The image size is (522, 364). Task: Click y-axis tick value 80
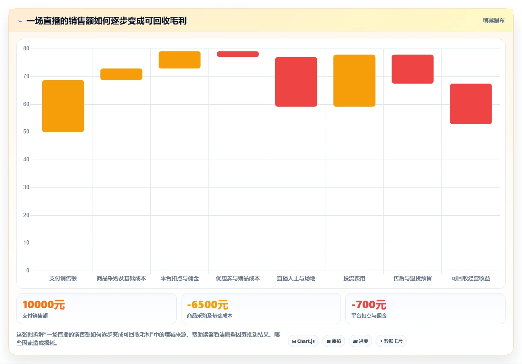[x=26, y=49]
